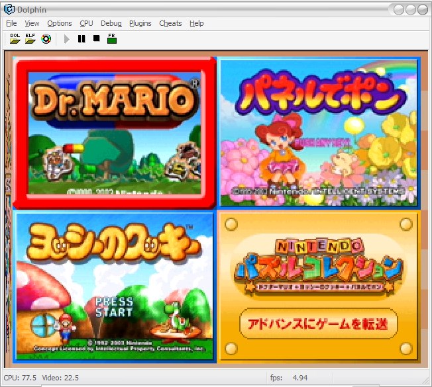
Task: Pause the emulation
Action: [x=81, y=39]
